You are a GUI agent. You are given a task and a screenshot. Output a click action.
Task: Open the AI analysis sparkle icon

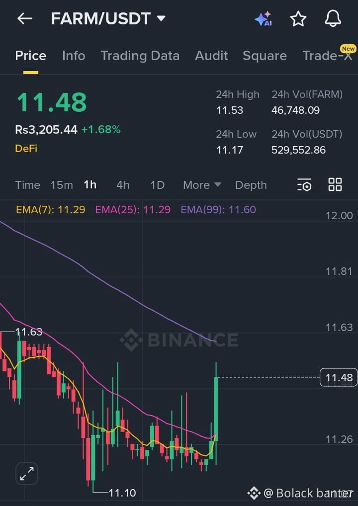[263, 19]
